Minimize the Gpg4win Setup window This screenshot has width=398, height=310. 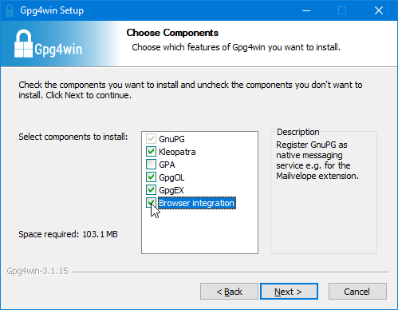coord(306,10)
